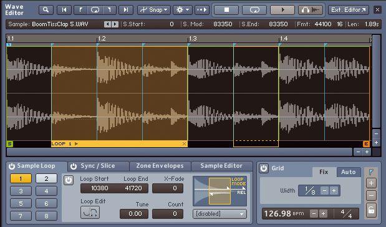Open the Zone Envelopes tab

point(160,166)
